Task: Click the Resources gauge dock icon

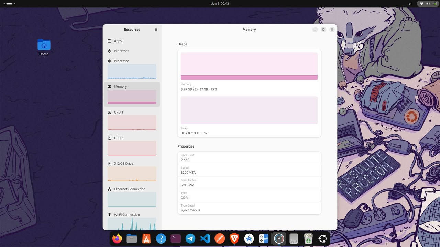Action: pyautogui.click(x=279, y=238)
